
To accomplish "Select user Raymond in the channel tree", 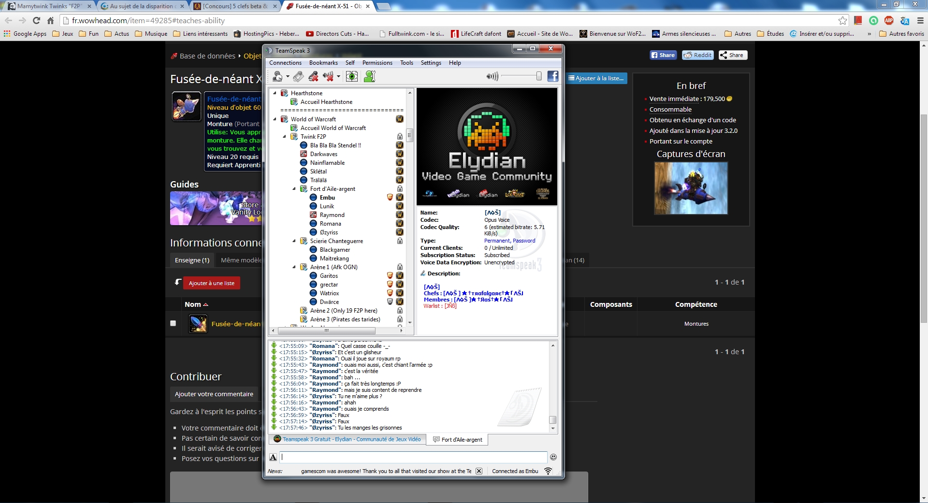I will click(332, 215).
